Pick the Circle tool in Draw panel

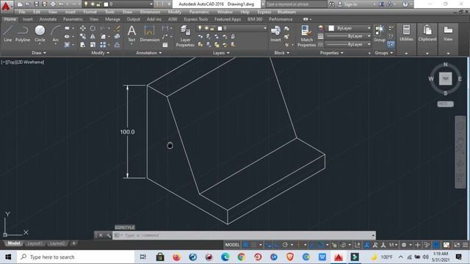40,33
